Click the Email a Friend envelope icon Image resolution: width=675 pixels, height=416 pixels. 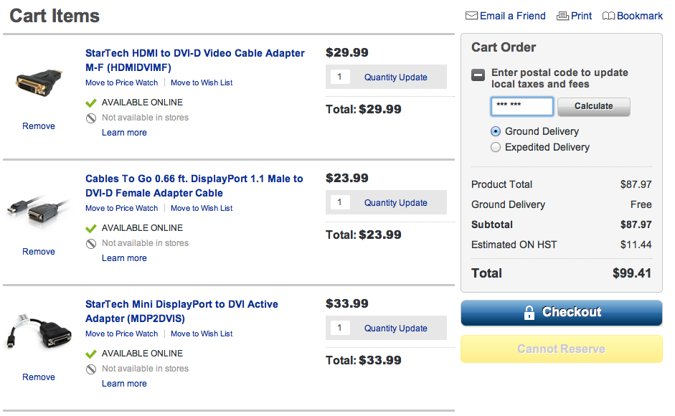(471, 16)
